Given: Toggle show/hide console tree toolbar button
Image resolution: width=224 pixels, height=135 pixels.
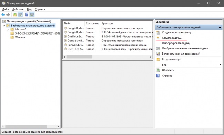Looking at the screenshot, I should pyautogui.click(x=20, y=15).
